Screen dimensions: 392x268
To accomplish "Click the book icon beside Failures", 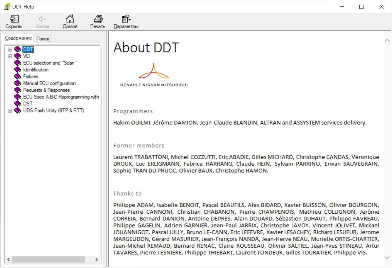I will pyautogui.click(x=18, y=76).
